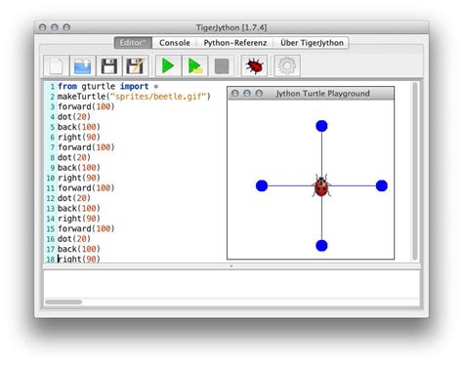Image resolution: width=463 pixels, height=365 pixels.
Task: Click the TigerJython [1.7.4] window title
Action: click(x=231, y=27)
